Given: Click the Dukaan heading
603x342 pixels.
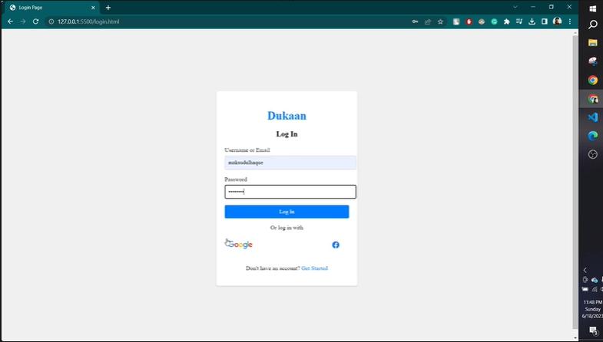Looking at the screenshot, I should click(x=287, y=116).
